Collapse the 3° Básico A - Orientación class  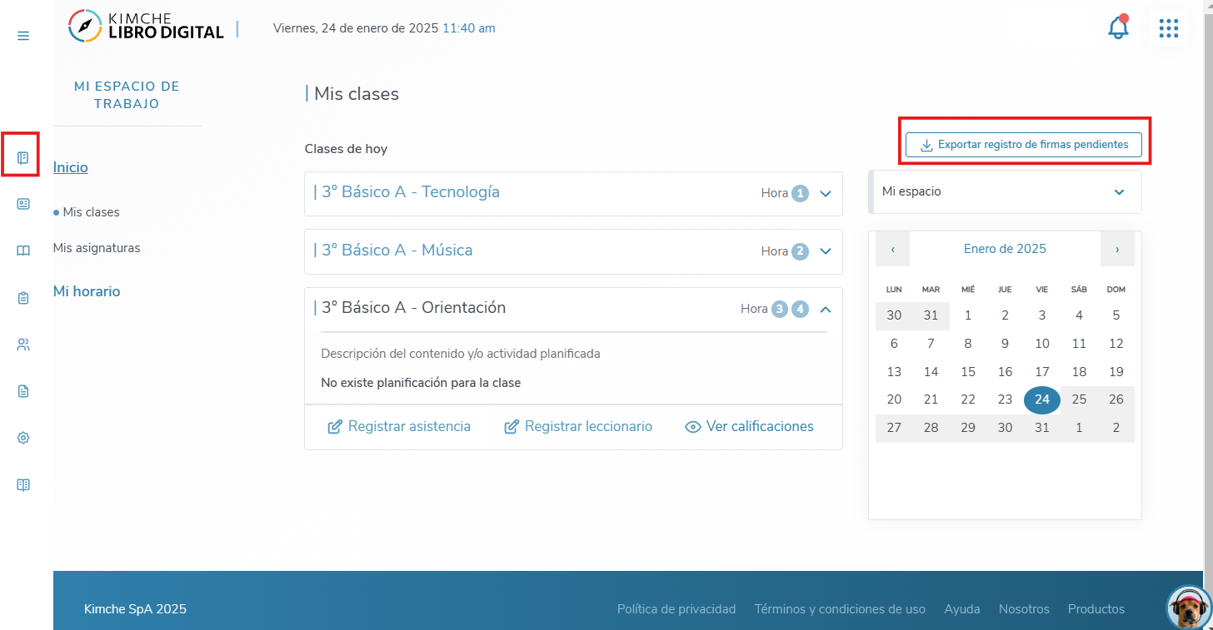826,309
